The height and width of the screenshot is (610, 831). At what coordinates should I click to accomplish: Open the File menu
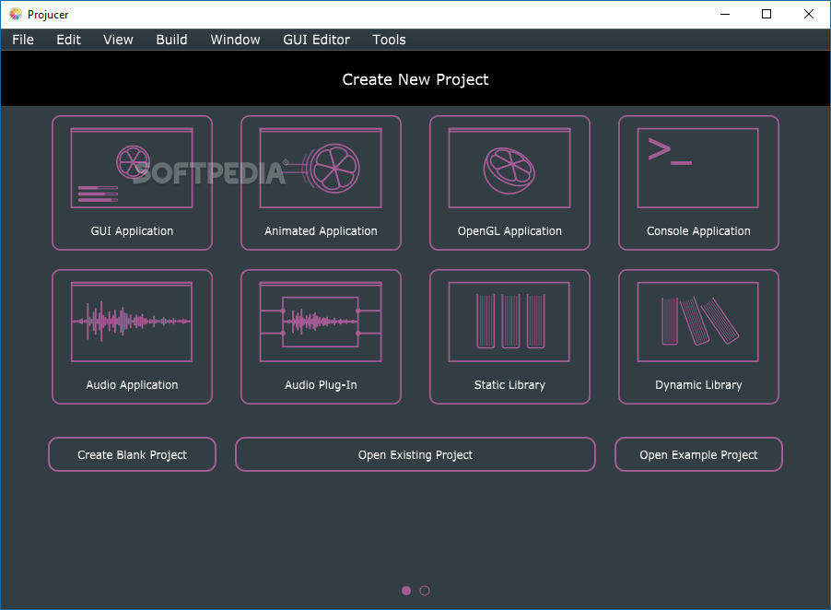coord(23,40)
